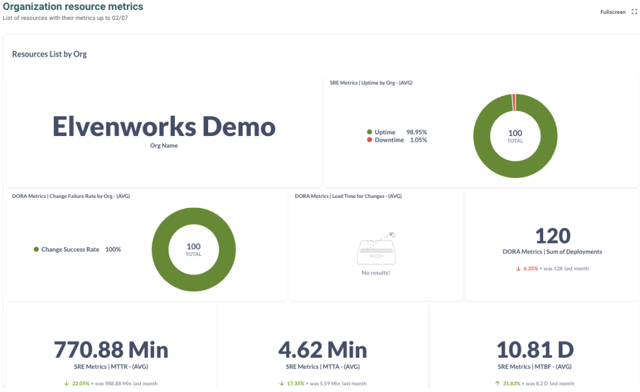Click the Org Name caption
640x392 pixels.
click(164, 145)
